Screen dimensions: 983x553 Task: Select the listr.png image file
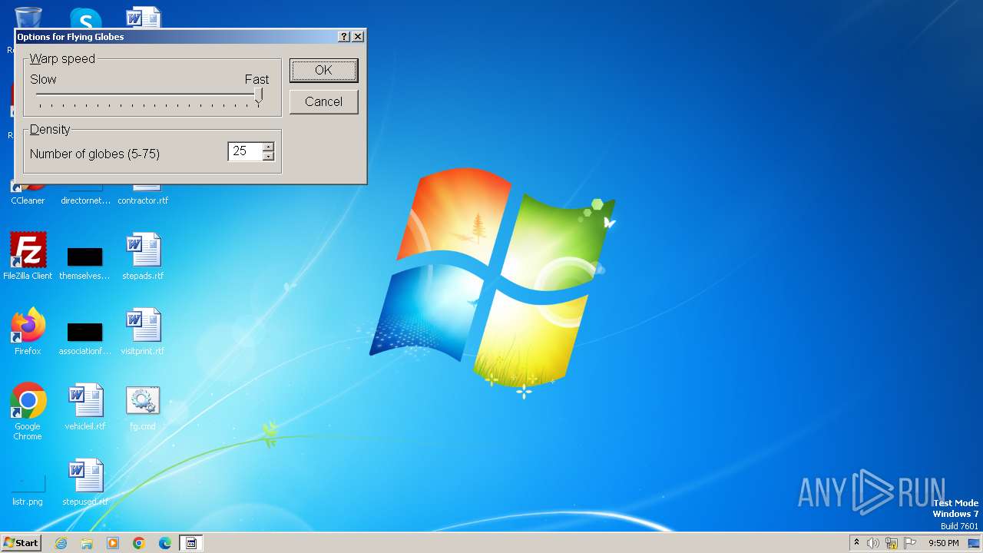[28, 488]
